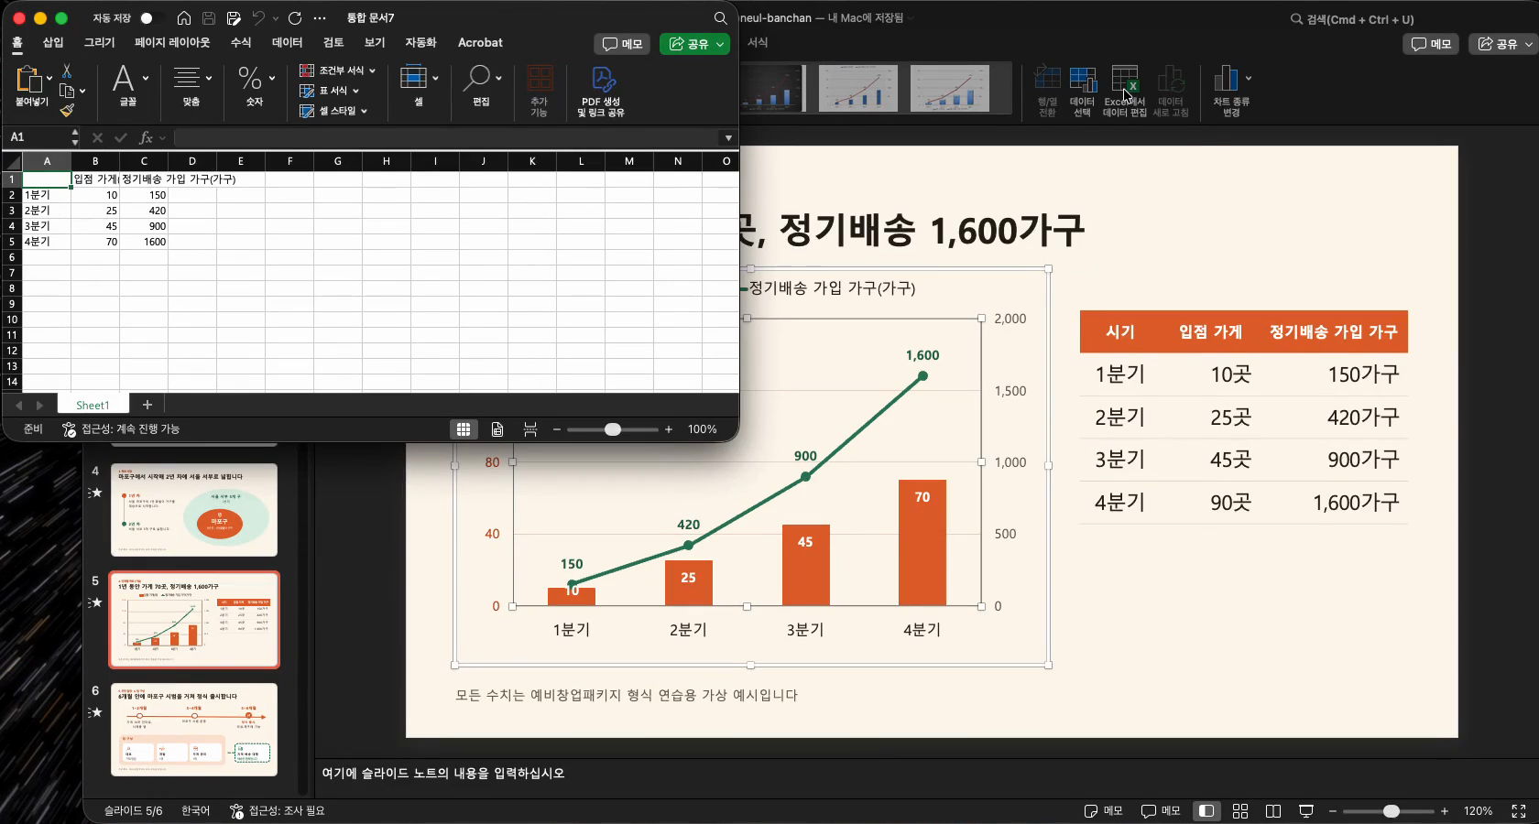Switch to Page Layout view icon in Excel status bar

tap(497, 429)
